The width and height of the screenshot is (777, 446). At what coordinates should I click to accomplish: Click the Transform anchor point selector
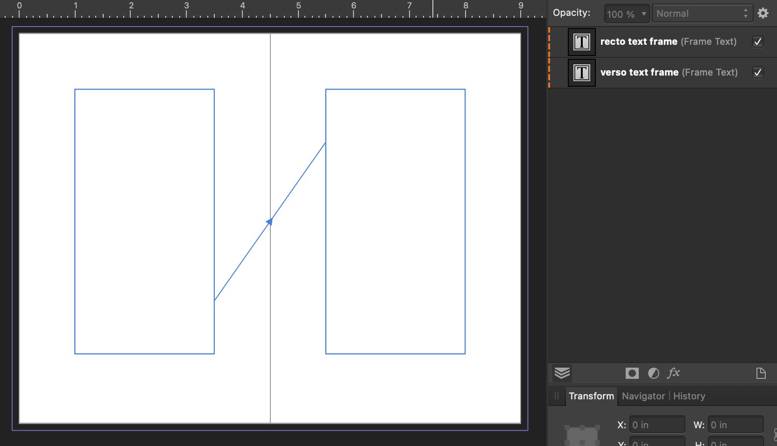coord(582,435)
